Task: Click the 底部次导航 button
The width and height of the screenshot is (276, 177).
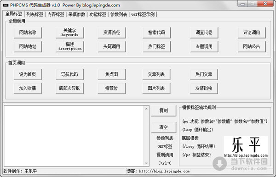Action: 69,88
